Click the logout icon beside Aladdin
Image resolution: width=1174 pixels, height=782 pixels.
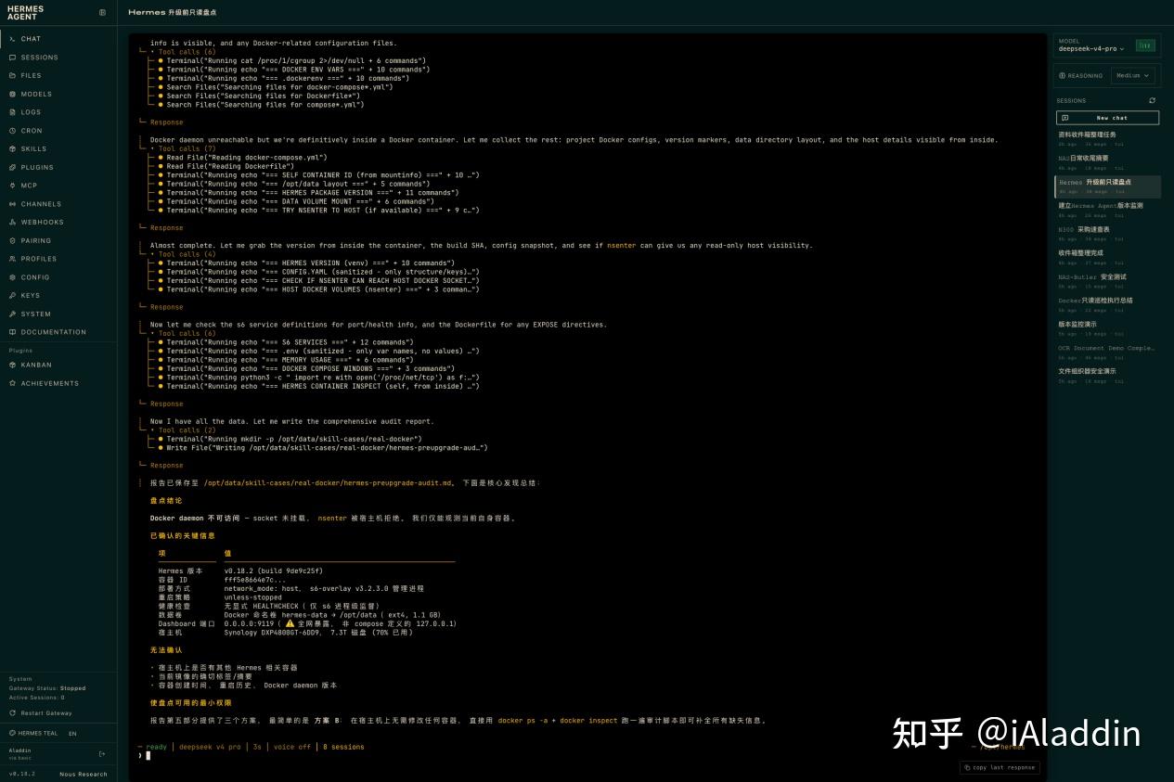pos(102,753)
